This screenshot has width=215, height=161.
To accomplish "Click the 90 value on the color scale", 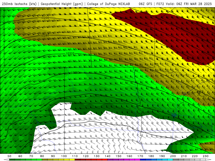I will click(53, 156).
